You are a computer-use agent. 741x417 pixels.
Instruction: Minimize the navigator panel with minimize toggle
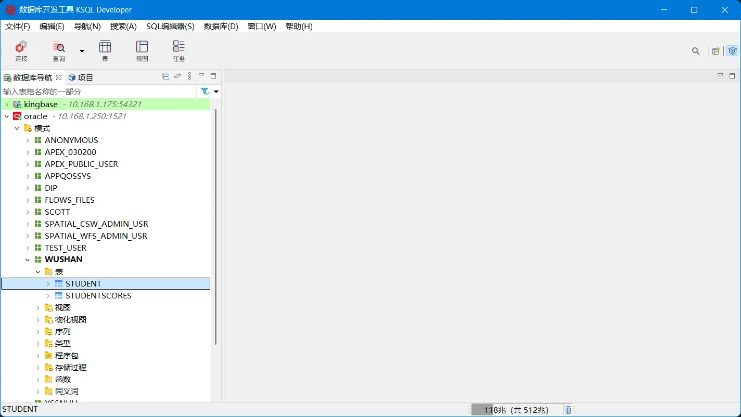click(x=201, y=75)
